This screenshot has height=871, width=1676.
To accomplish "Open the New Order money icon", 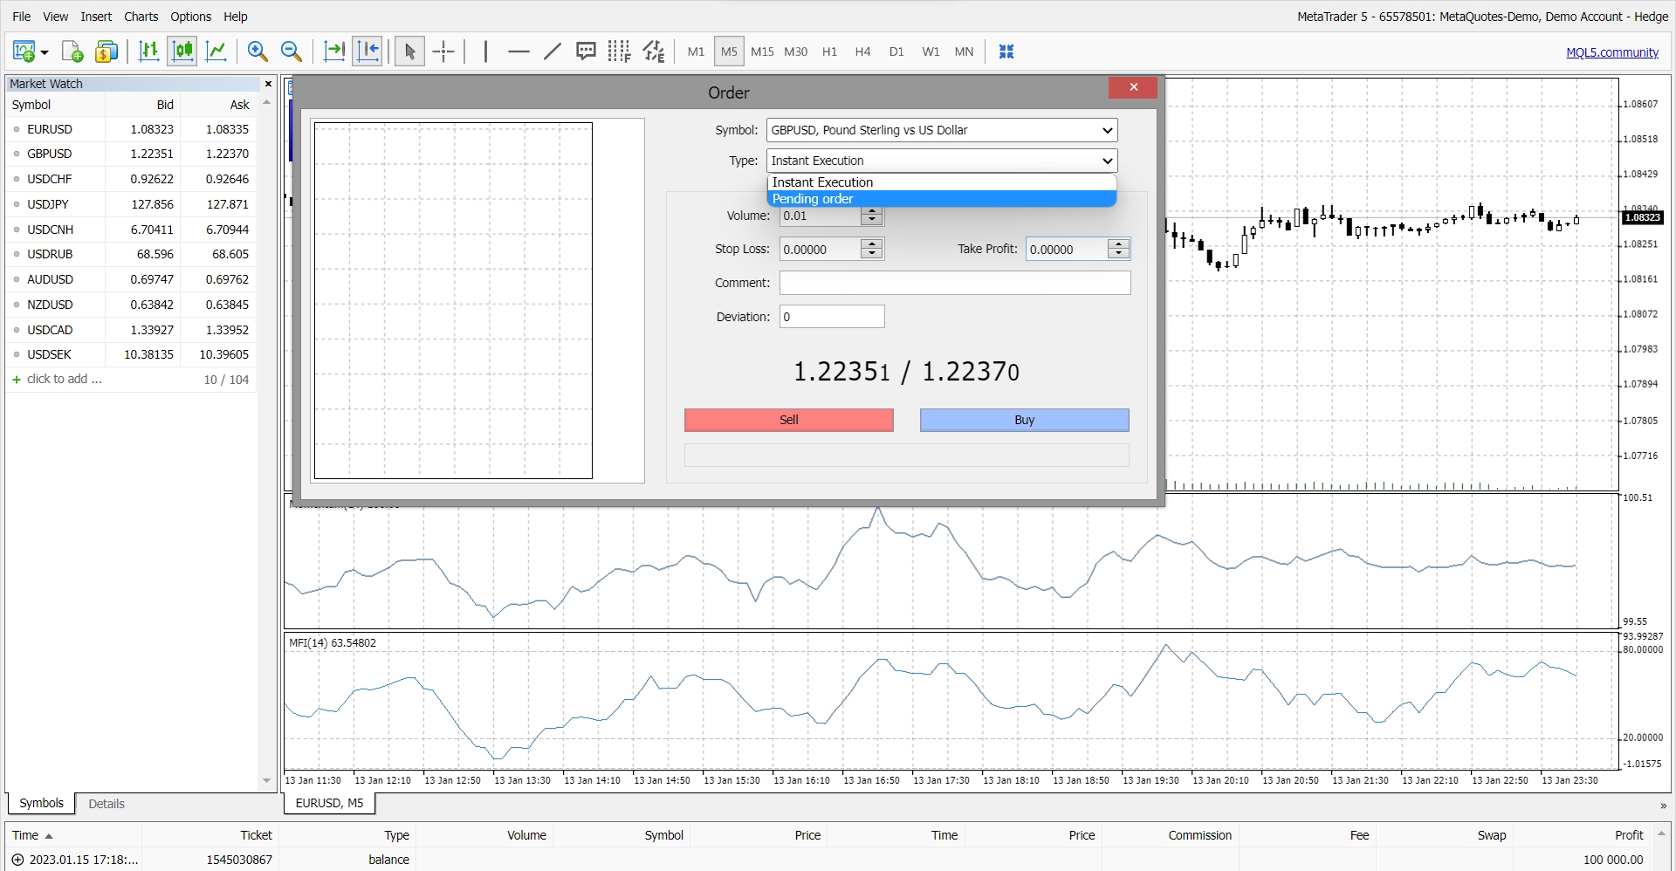I will click(106, 51).
